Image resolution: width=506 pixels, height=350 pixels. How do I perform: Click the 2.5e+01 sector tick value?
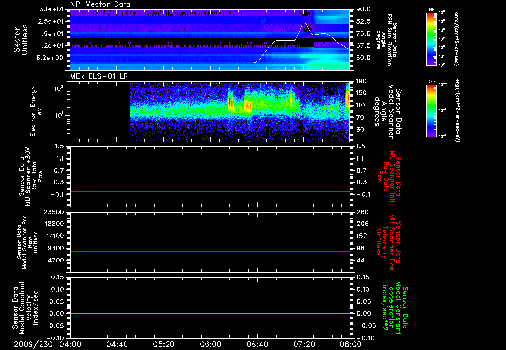[x=51, y=21]
